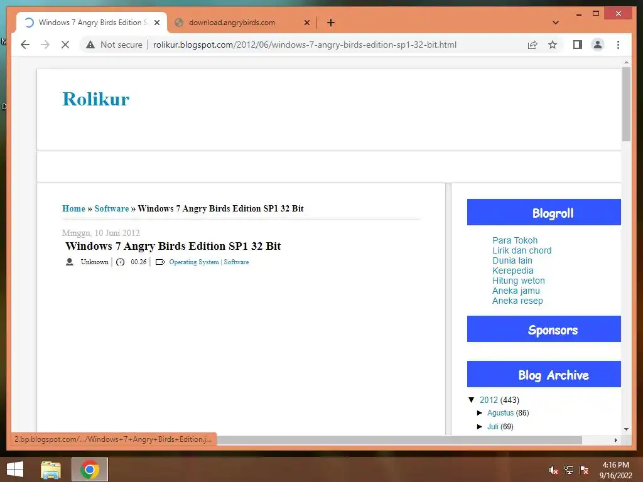This screenshot has height=482, width=643.
Task: Click the horizontal scrollbar thumb
Action: point(399,440)
